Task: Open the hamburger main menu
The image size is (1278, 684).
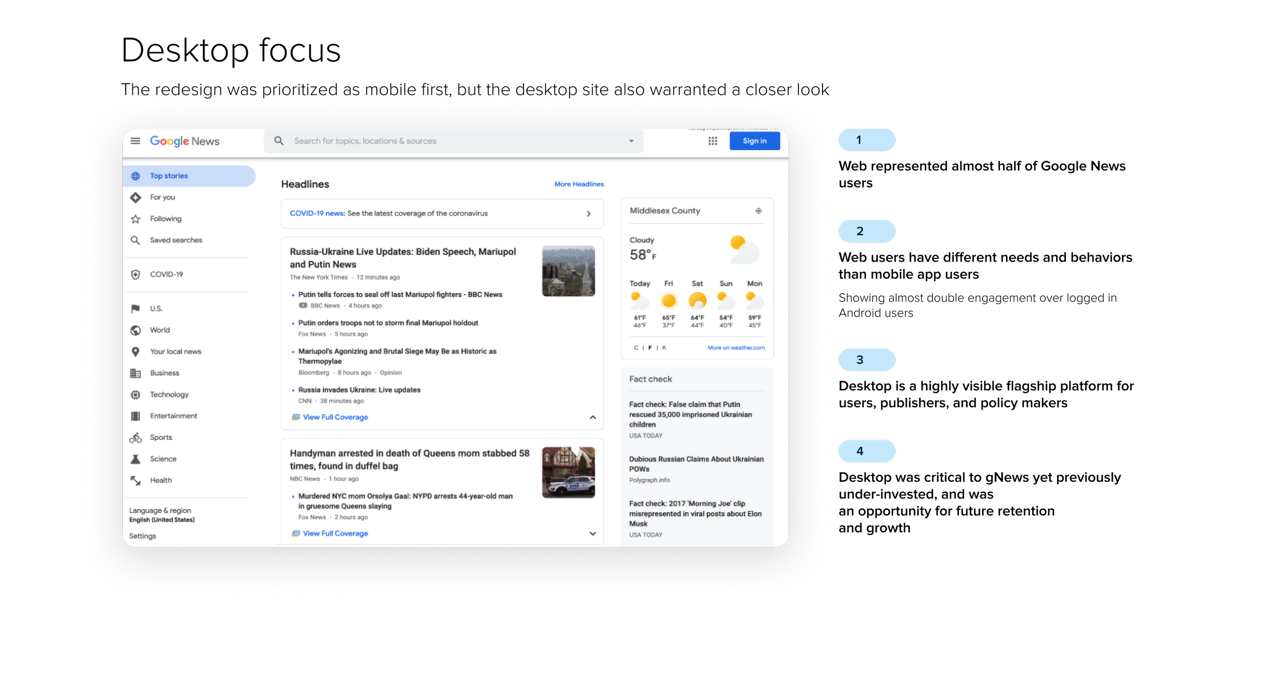Action: 135,141
